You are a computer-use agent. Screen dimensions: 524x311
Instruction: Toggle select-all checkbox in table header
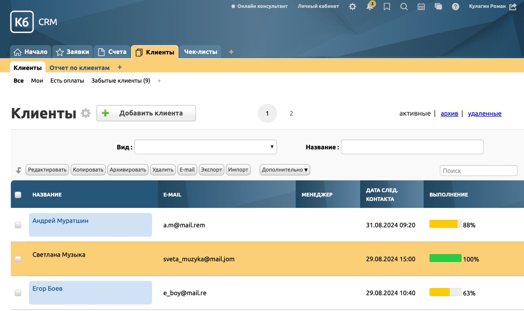pyautogui.click(x=18, y=195)
